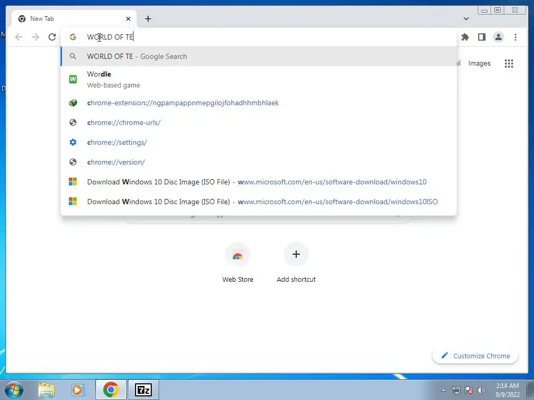Click Microsoft logo beside windows10ISO suggestion
The height and width of the screenshot is (400, 534).
73,202
